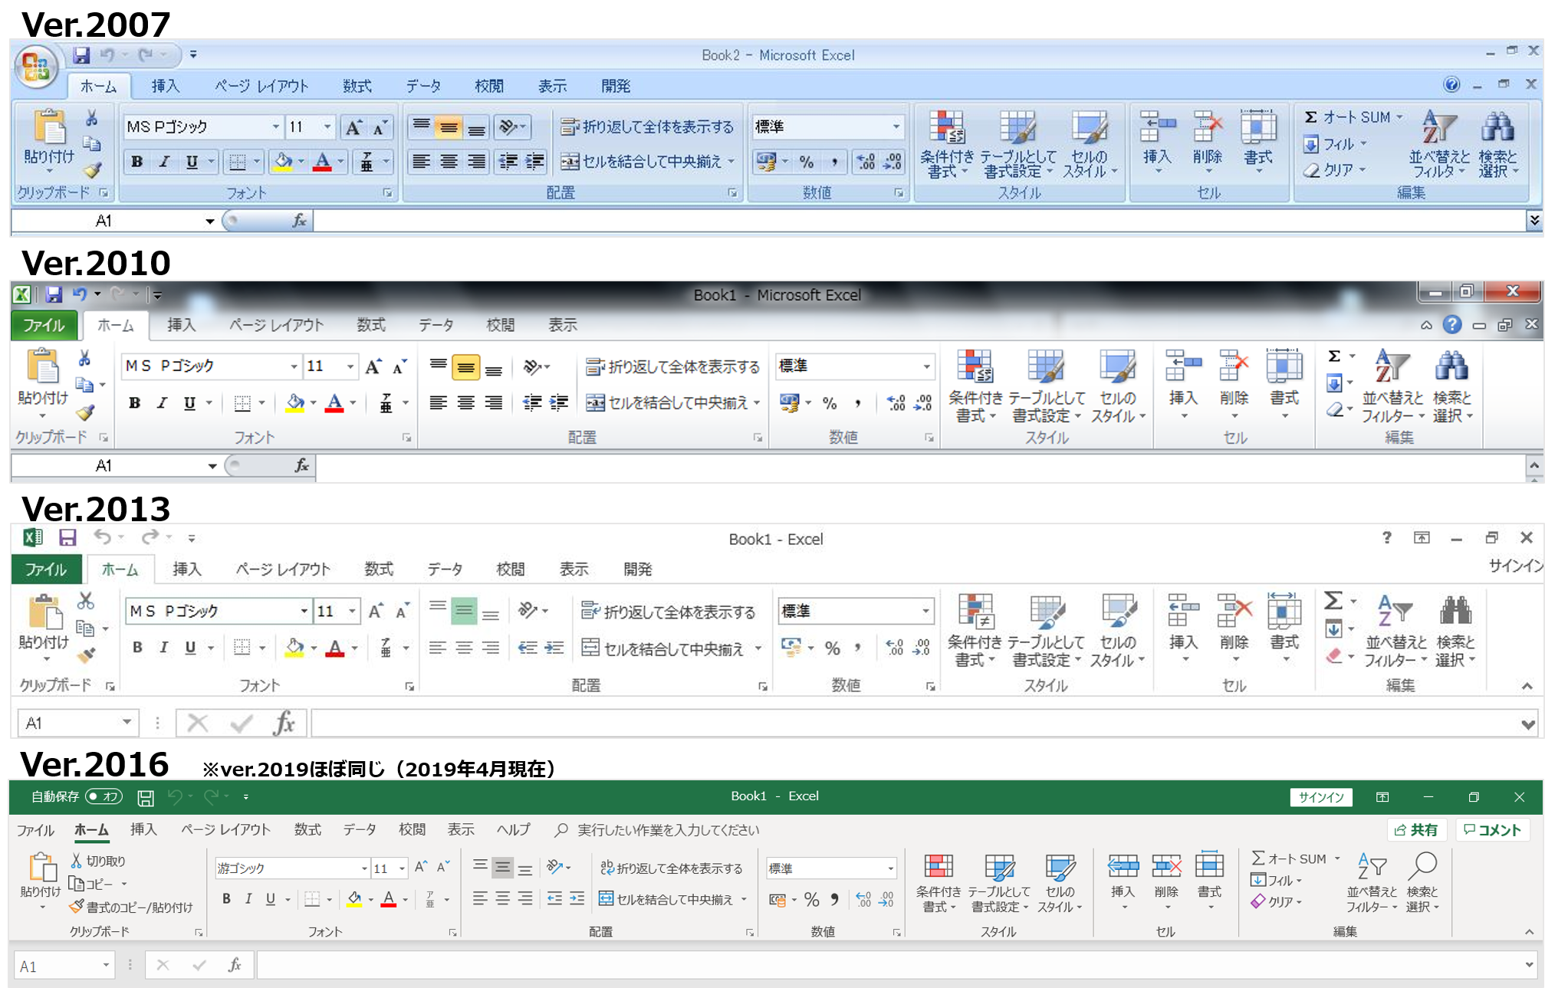Viewport: 1545px width, 988px height.
Task: Click Cell Styles icon in Excel 2010
Action: click(x=1117, y=366)
